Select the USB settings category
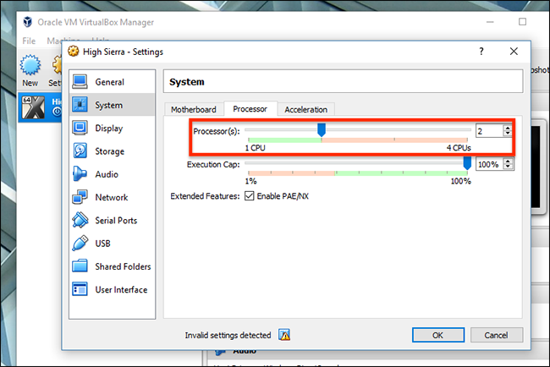Viewport: 550px width, 367px height. 112,244
